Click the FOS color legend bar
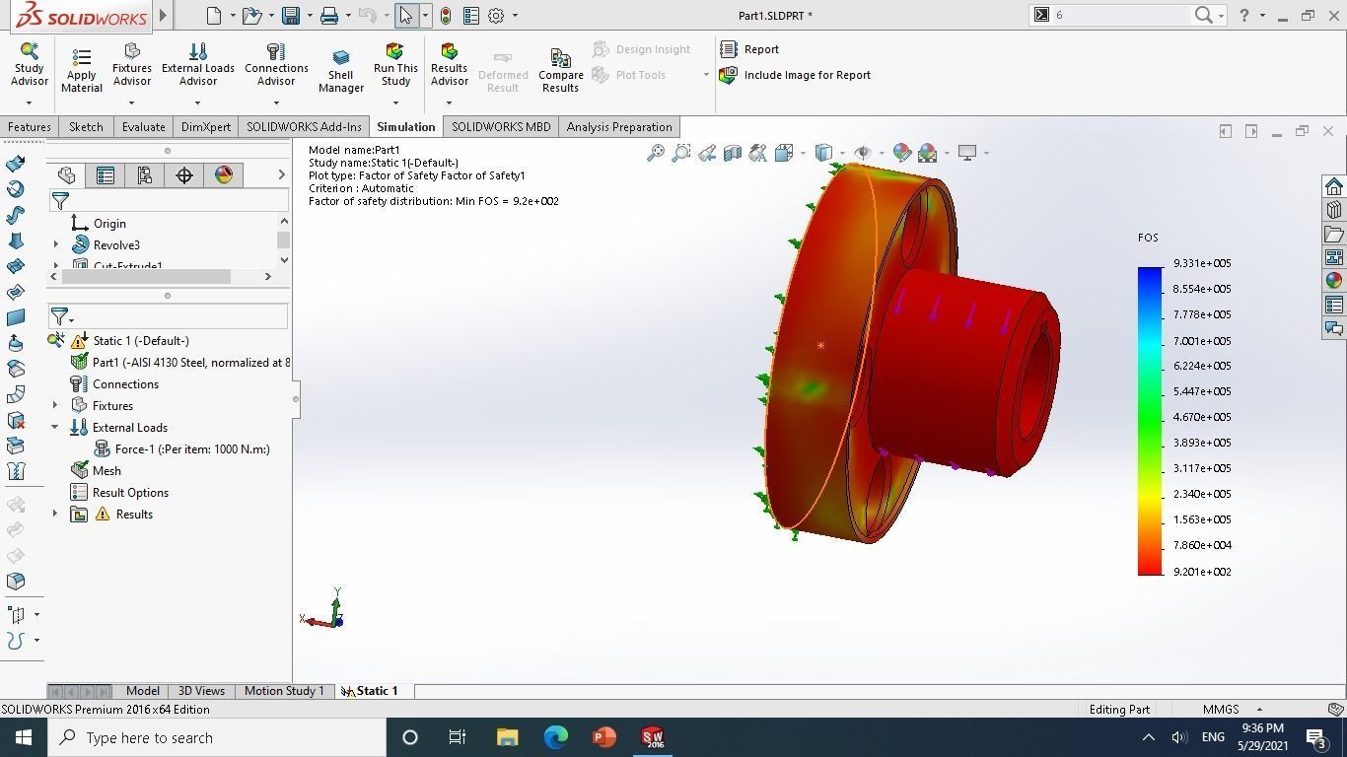Screen dimensions: 1347x757 [x=1150, y=421]
